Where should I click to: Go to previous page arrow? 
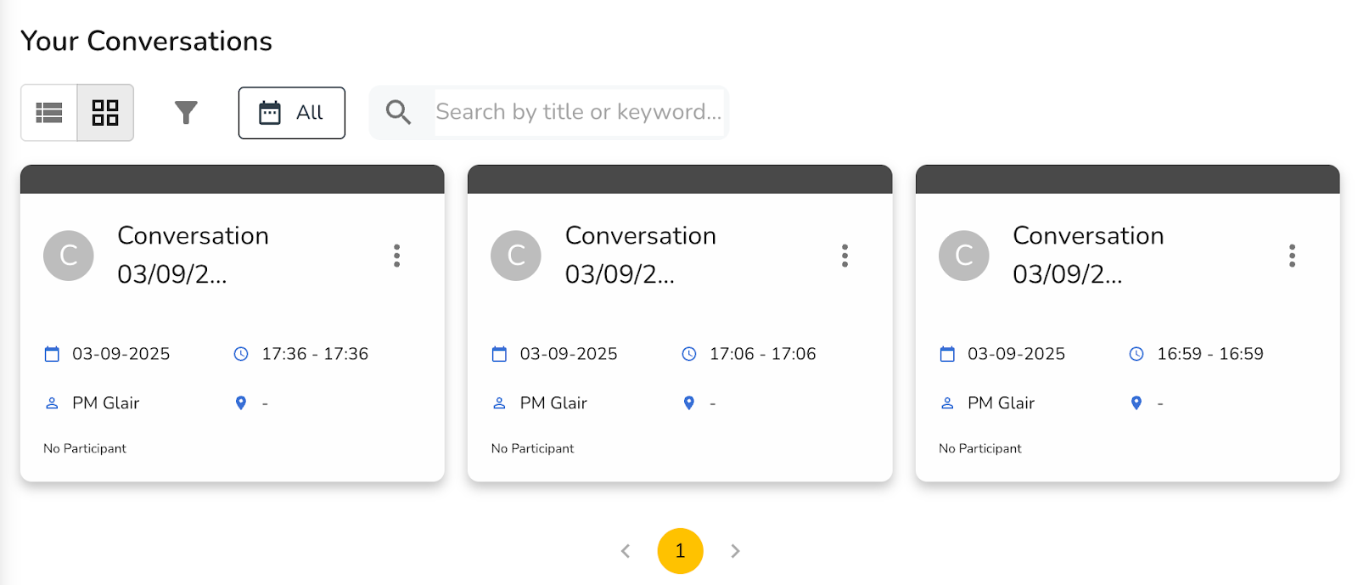[x=626, y=551]
